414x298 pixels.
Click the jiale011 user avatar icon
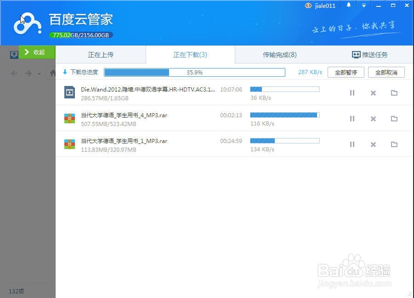pos(308,6)
